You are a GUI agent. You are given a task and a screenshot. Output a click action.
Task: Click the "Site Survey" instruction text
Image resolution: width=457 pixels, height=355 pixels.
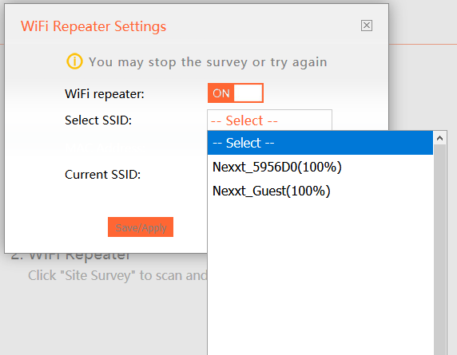(117, 275)
